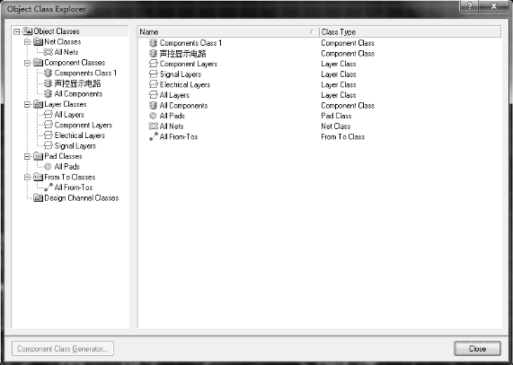This screenshot has width=513, height=365.
Task: Click the dialog help question button
Action: pos(470,6)
